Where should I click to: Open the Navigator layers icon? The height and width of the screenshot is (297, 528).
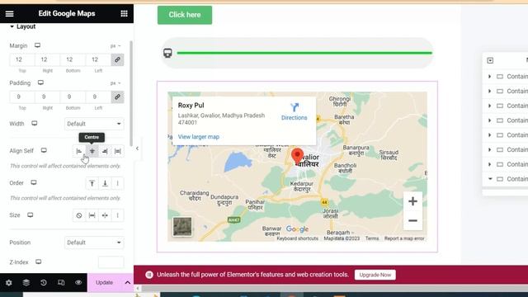[x=26, y=282]
